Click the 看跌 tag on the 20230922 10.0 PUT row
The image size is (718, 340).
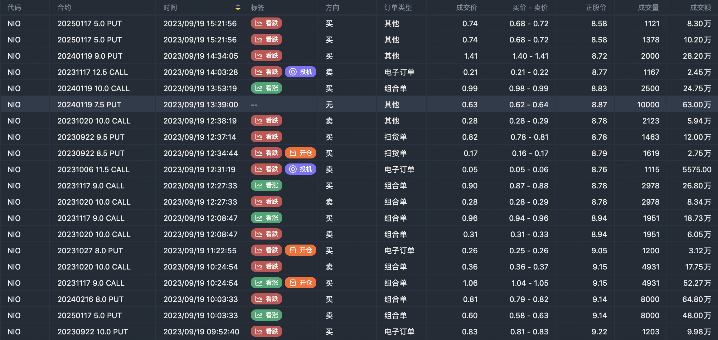(x=266, y=332)
